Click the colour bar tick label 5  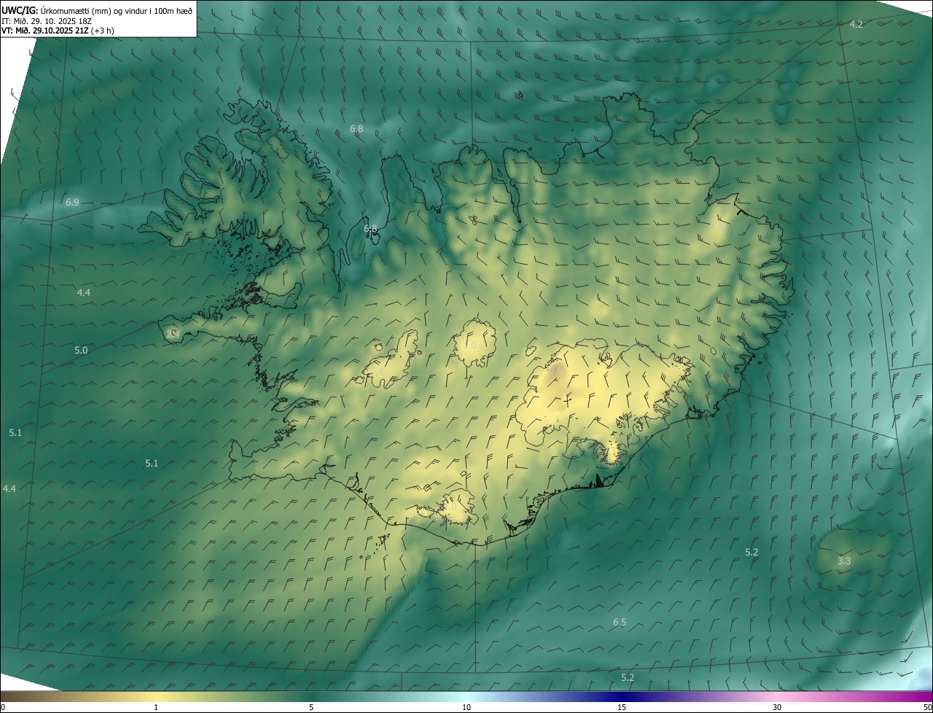tap(311, 707)
